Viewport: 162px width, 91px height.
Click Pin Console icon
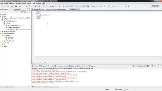pyautogui.click(x=152, y=66)
